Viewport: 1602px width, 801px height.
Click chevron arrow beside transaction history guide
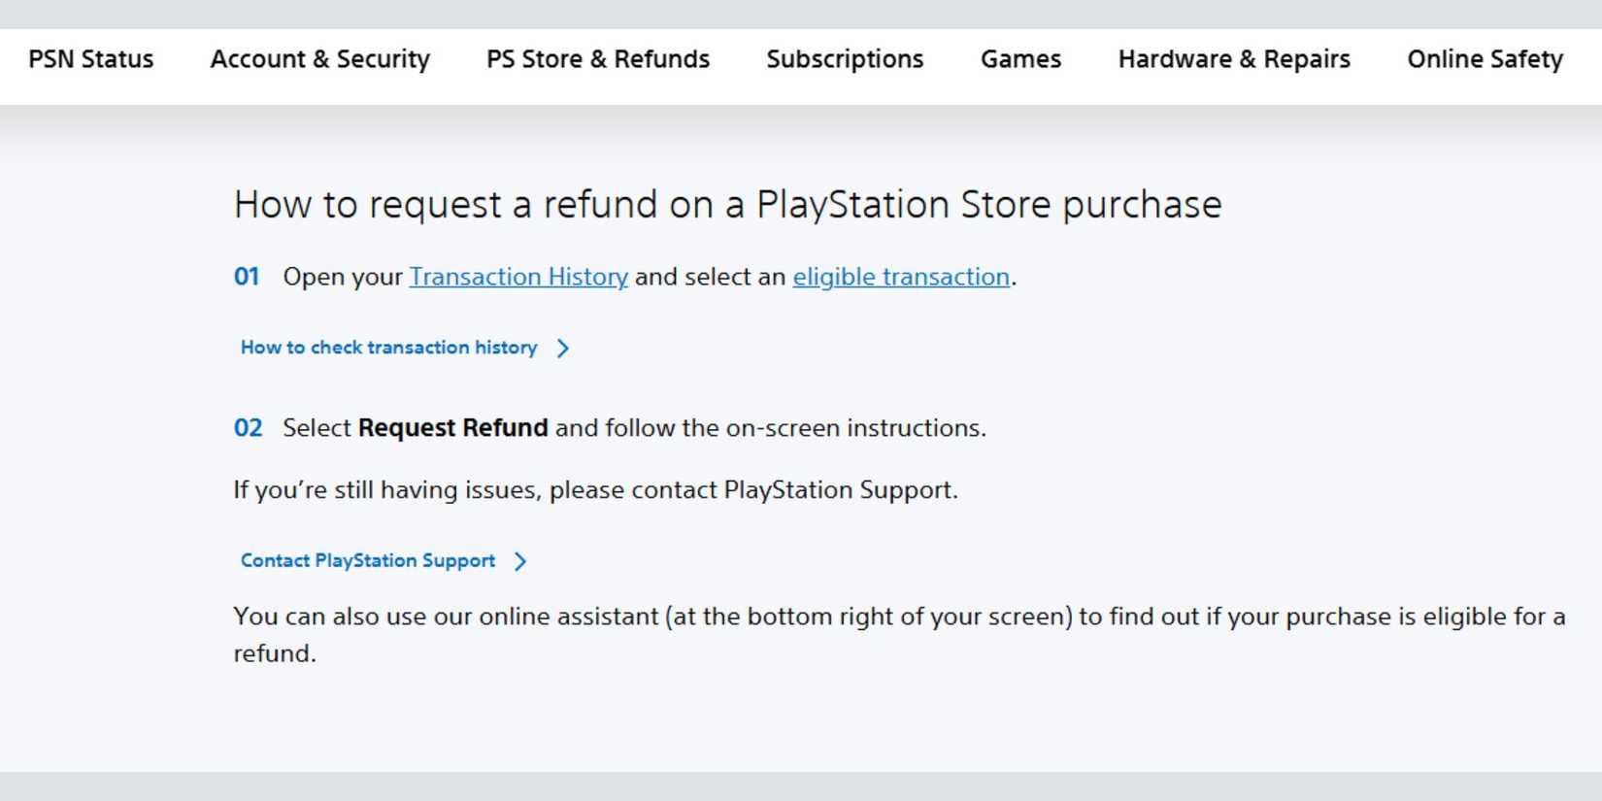click(x=563, y=348)
